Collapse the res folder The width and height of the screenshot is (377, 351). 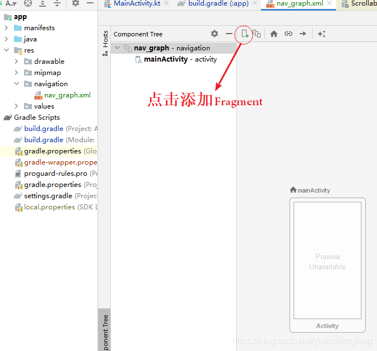point(6,50)
